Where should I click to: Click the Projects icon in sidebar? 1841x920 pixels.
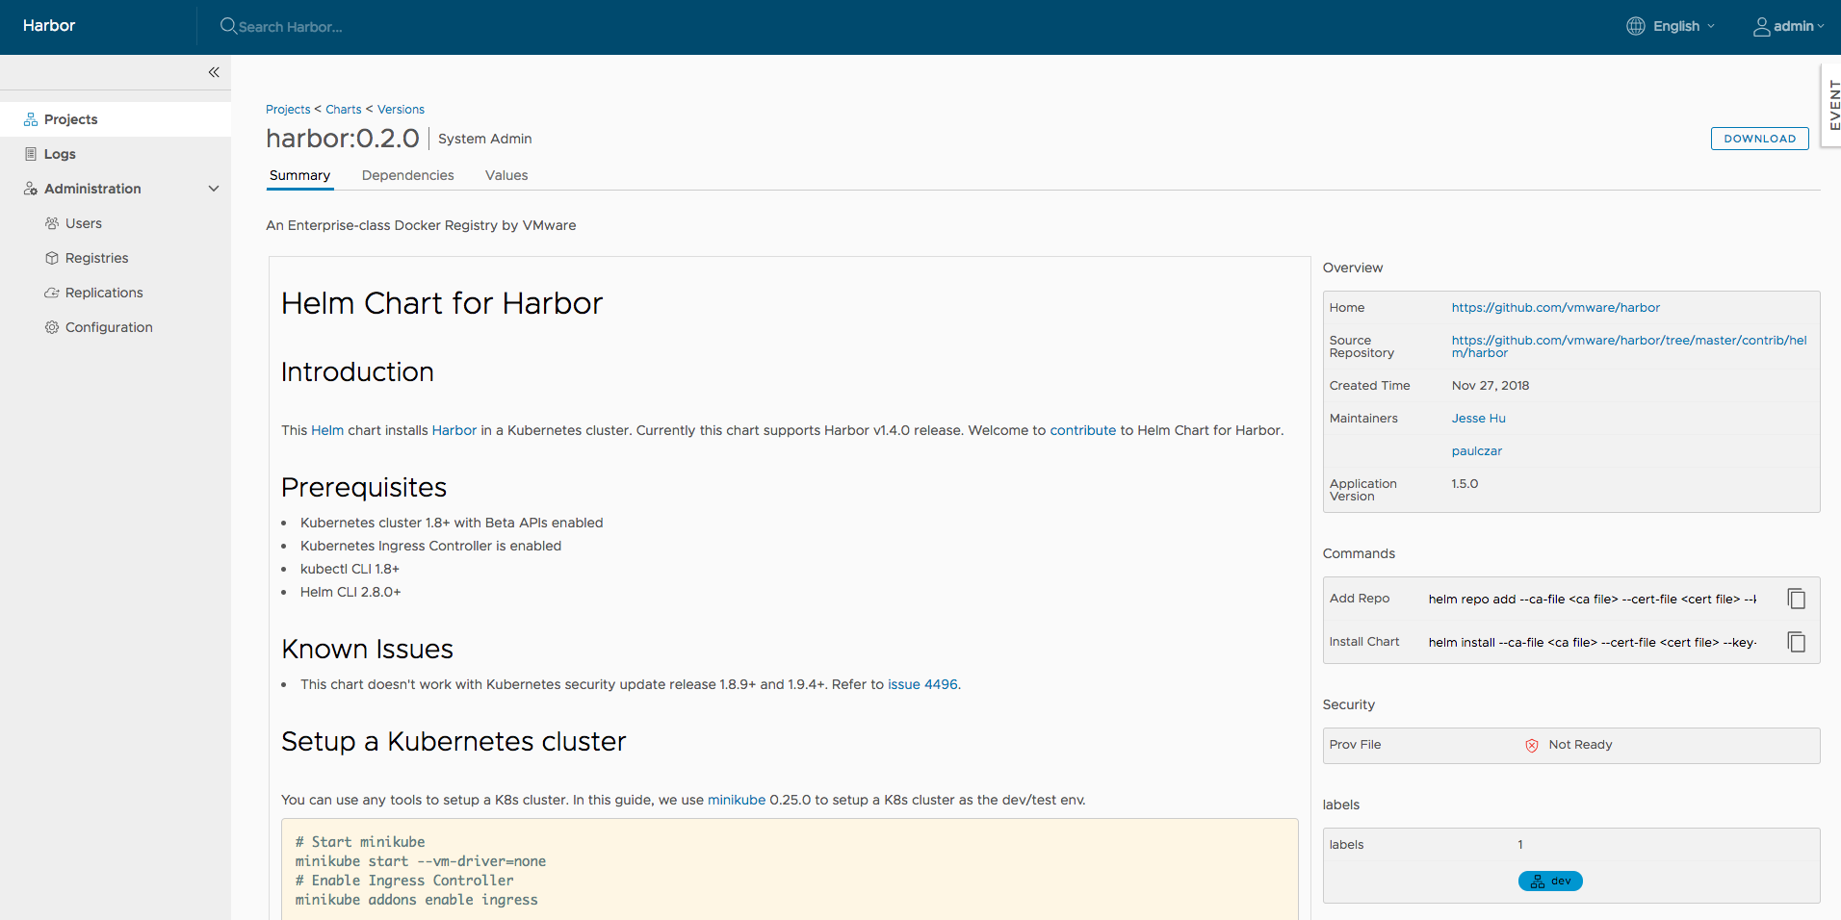(x=31, y=119)
